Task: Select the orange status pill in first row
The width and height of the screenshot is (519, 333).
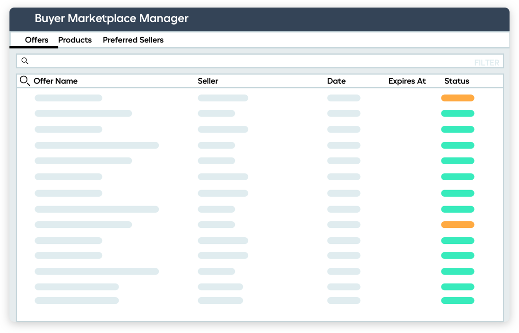Action: click(457, 98)
